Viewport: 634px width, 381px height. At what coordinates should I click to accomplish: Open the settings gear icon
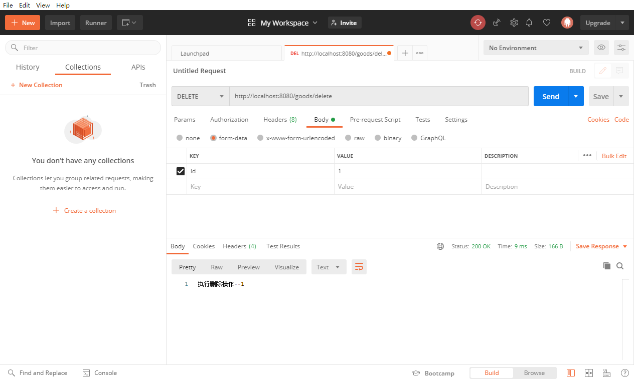[514, 23]
